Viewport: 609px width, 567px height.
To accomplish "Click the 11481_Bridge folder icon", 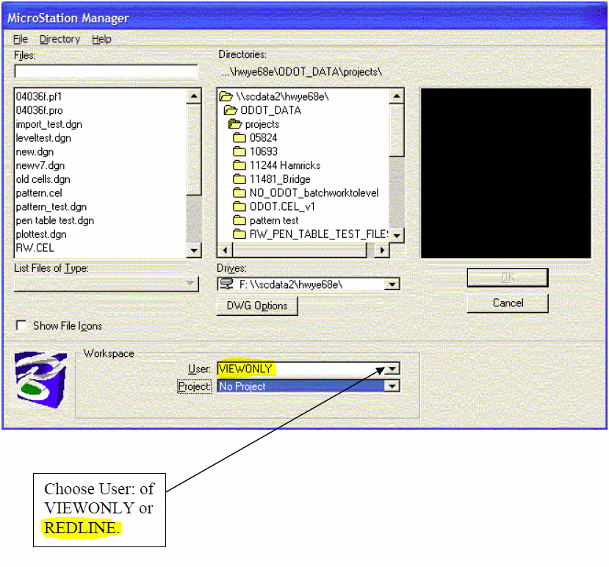I will [x=239, y=179].
